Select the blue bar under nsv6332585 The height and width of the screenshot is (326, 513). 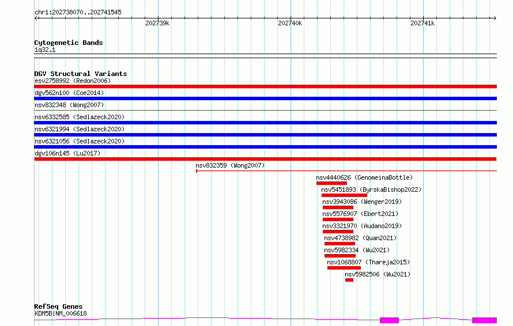pyautogui.click(x=265, y=123)
